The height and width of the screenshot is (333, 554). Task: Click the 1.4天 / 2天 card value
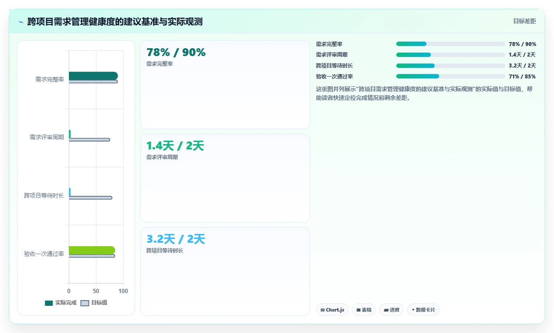click(175, 146)
